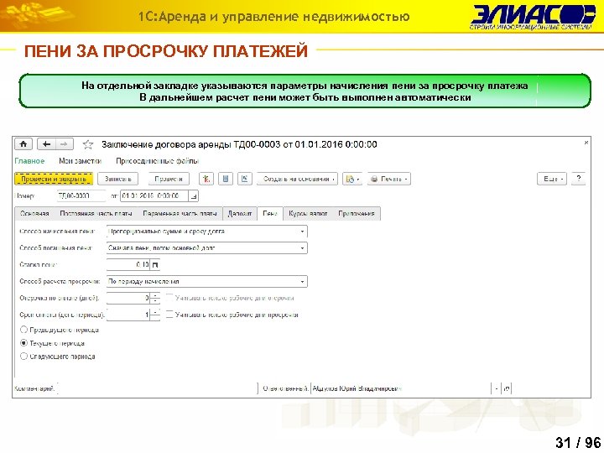Select Предыдущего периода radio option
The width and height of the screenshot is (604, 453).
pyautogui.click(x=23, y=330)
